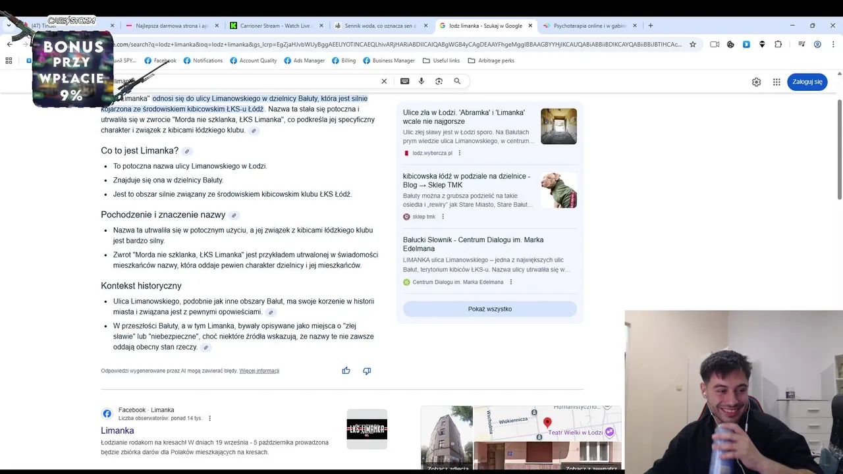Open the Chrome three-dot menu
This screenshot has width=843, height=474.
tap(833, 44)
